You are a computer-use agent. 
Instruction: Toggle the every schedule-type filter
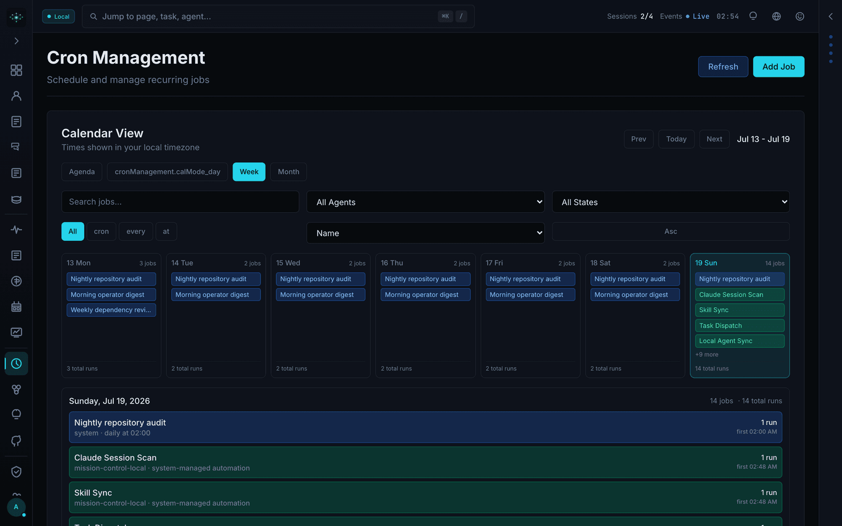(136, 231)
